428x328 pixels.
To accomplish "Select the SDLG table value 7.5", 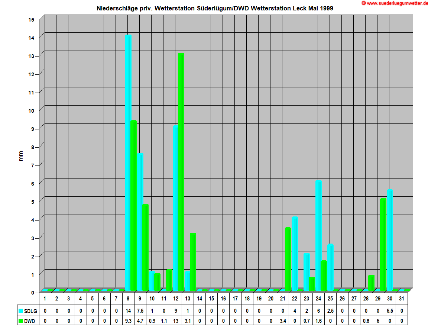I will click(x=140, y=311).
